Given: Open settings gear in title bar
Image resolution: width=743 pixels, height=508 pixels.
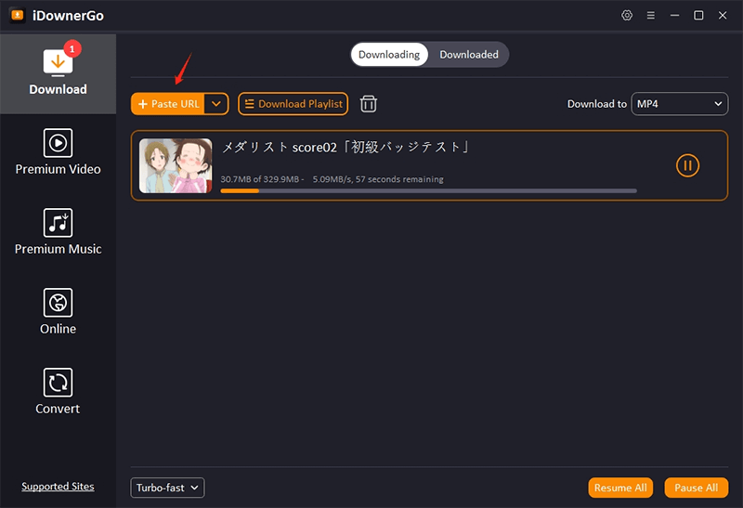Looking at the screenshot, I should [627, 15].
